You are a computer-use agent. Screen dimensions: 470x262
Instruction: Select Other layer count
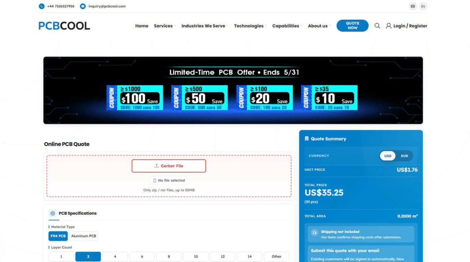277,257
